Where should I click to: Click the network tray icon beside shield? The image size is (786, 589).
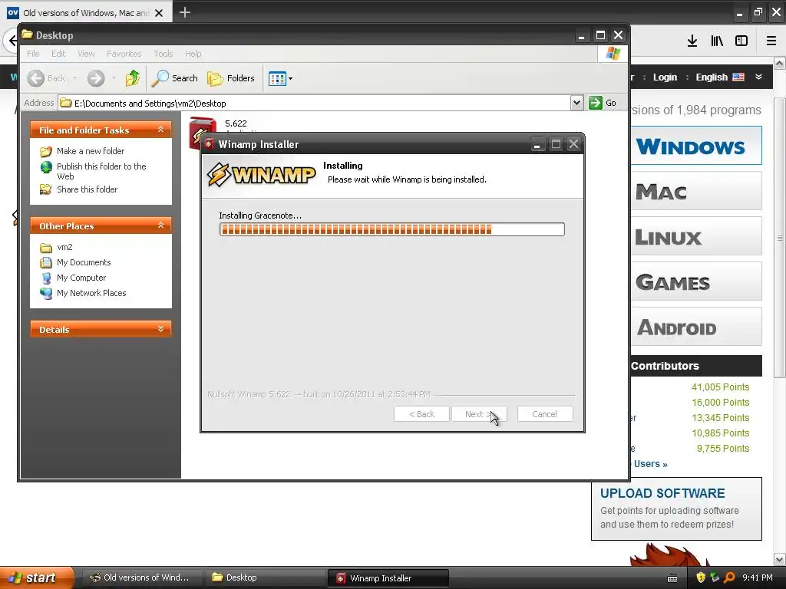click(715, 577)
